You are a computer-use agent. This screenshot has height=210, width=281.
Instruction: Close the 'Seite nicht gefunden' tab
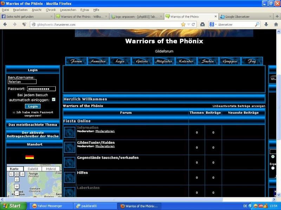52,16
